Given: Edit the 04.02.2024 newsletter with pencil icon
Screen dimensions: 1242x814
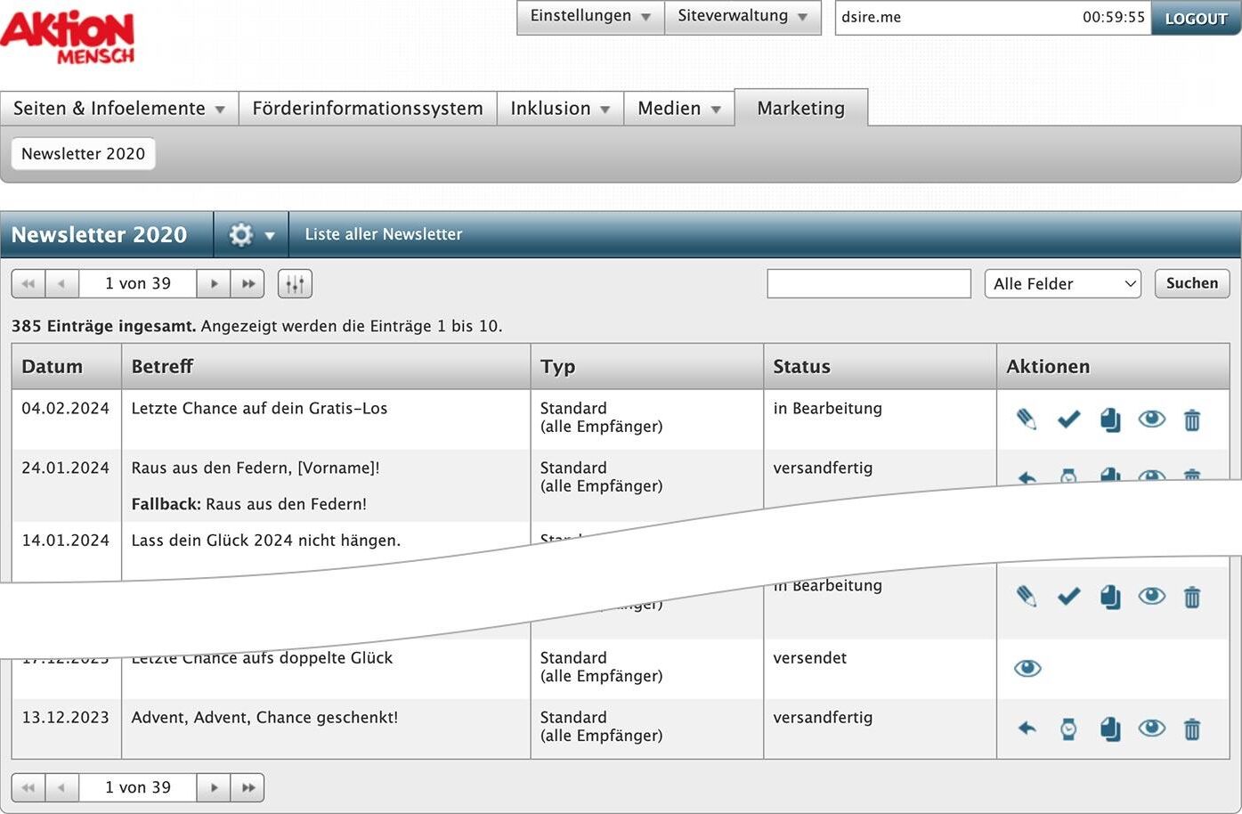Looking at the screenshot, I should [1027, 419].
